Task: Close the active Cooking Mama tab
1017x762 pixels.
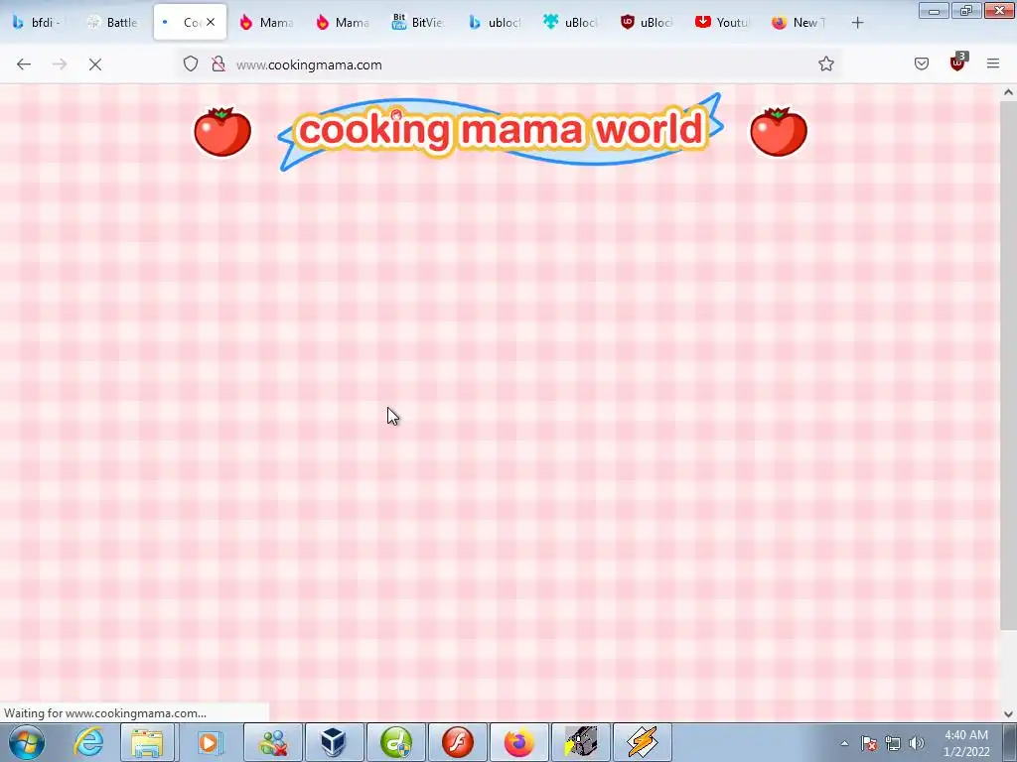Action: 211,22
